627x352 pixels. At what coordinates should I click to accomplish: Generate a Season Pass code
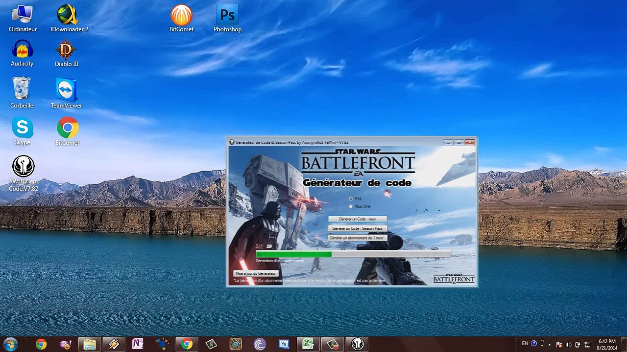358,228
